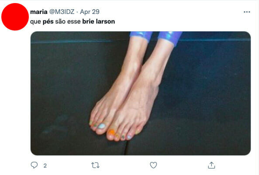Open the Apr 29 timestamp permalink

[x=90, y=12]
